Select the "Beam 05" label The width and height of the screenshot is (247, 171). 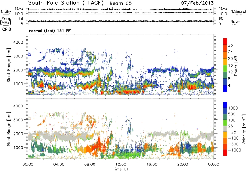(x=120, y=3)
